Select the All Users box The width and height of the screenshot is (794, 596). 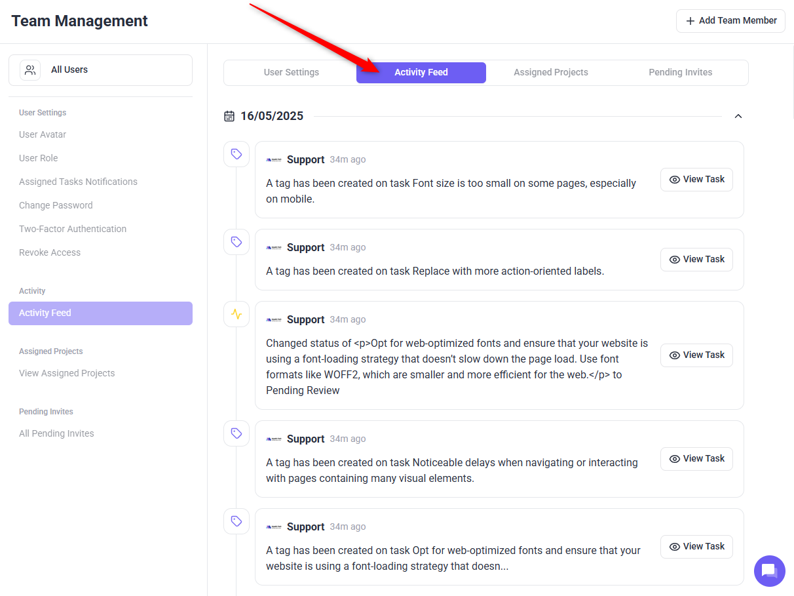click(x=100, y=70)
